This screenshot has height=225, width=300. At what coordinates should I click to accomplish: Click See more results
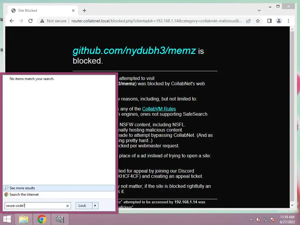pos(59,188)
